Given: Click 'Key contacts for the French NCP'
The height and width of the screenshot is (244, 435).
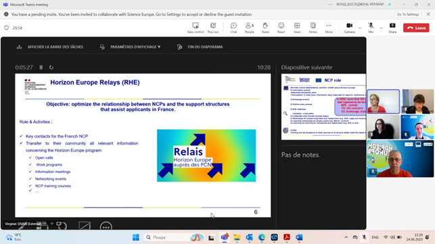Looking at the screenshot, I should (x=57, y=136).
